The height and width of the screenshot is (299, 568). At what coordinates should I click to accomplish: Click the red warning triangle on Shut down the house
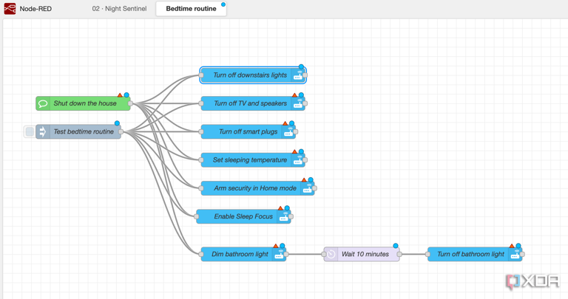pyautogui.click(x=120, y=95)
